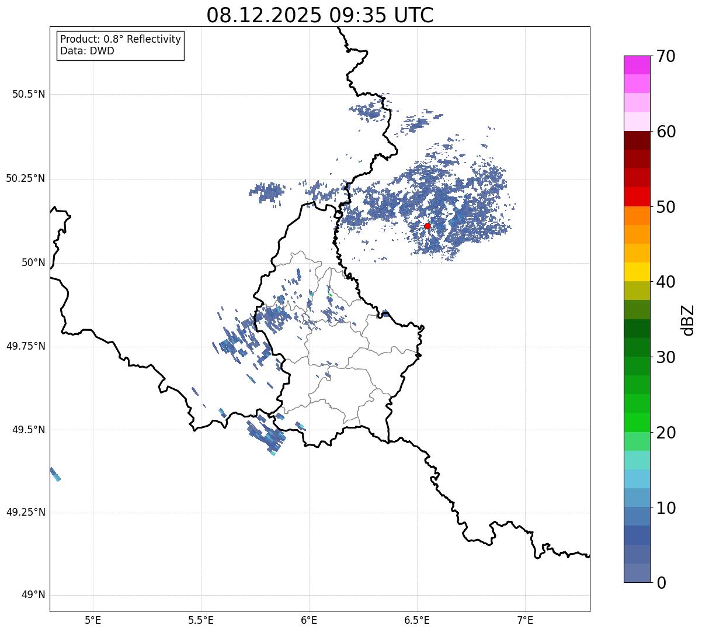Click the 50.25°N latitude tick label
The height and width of the screenshot is (632, 702).
pos(25,178)
